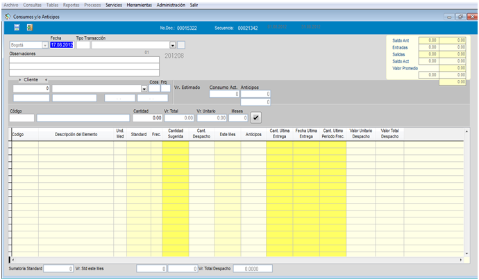Click the grid horizontal scrollbar right arrow
Screen dimensions: 479x280
461,260
